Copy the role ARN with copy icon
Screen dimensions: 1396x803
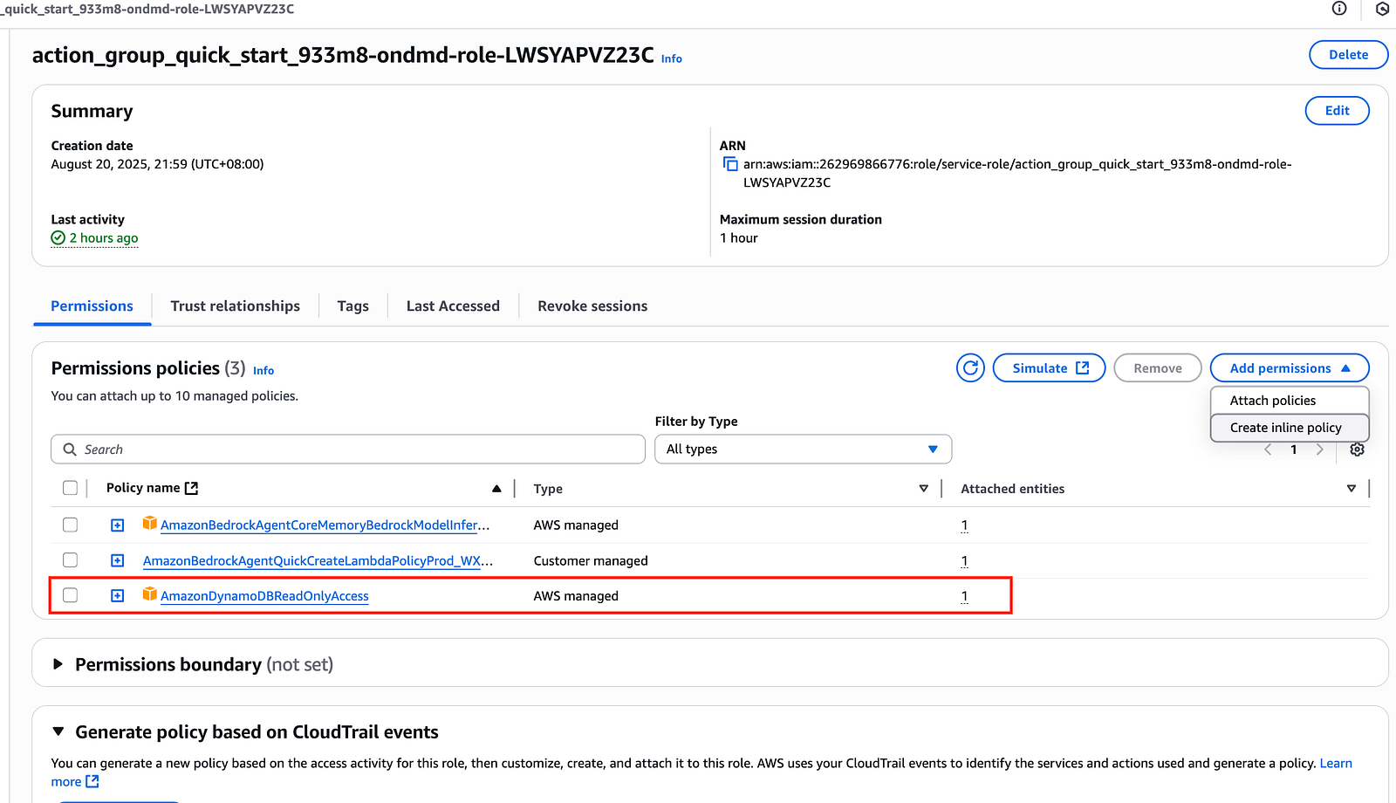coord(730,164)
